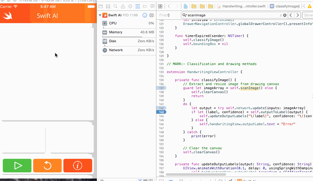The image size is (313, 181).
Task: Go back in editor history
Action: pos(169,6)
